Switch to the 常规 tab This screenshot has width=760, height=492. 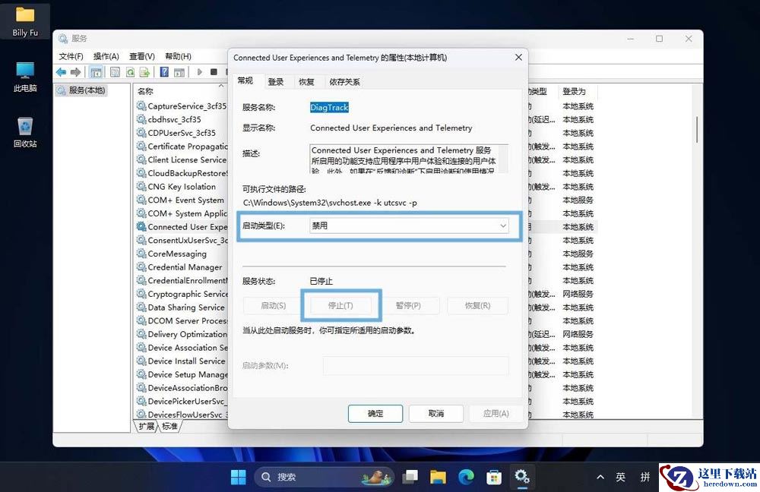(x=245, y=81)
